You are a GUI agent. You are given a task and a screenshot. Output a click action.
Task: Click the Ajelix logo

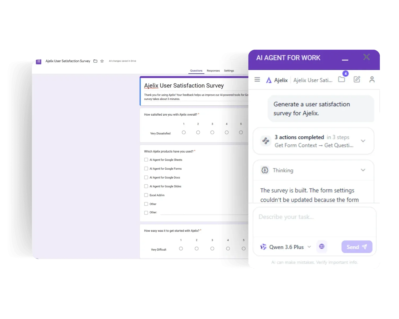click(269, 80)
